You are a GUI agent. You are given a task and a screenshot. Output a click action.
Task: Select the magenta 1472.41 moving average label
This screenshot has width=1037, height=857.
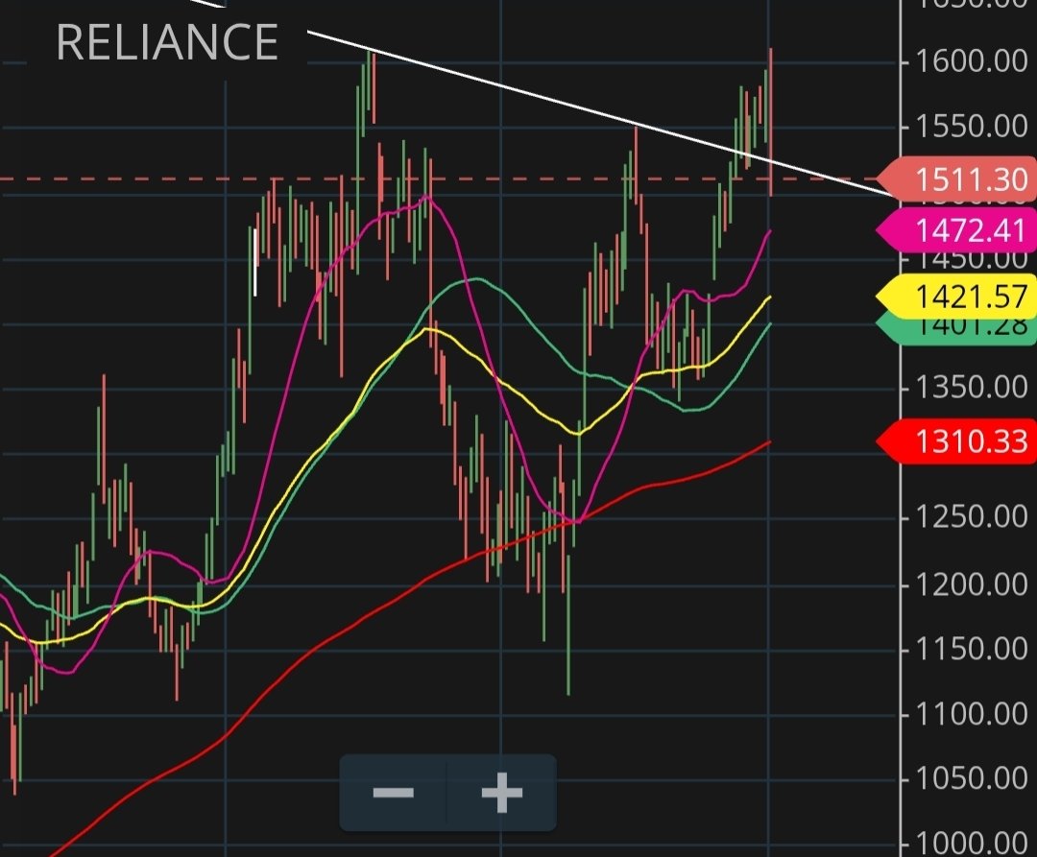[x=957, y=230]
